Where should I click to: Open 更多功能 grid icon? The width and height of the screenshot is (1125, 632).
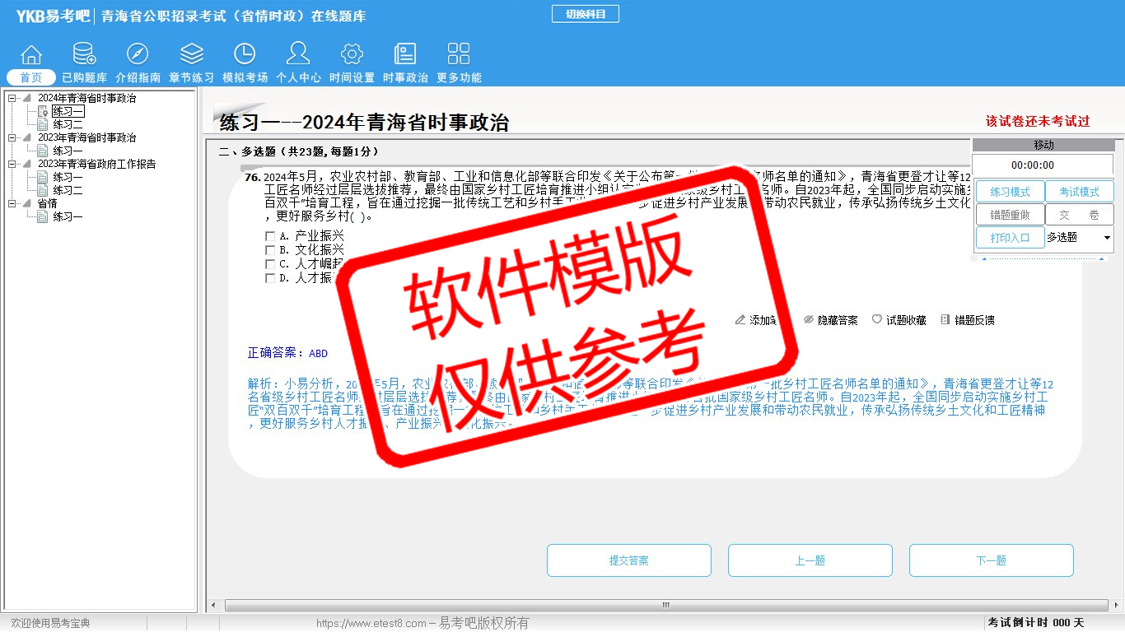click(459, 55)
